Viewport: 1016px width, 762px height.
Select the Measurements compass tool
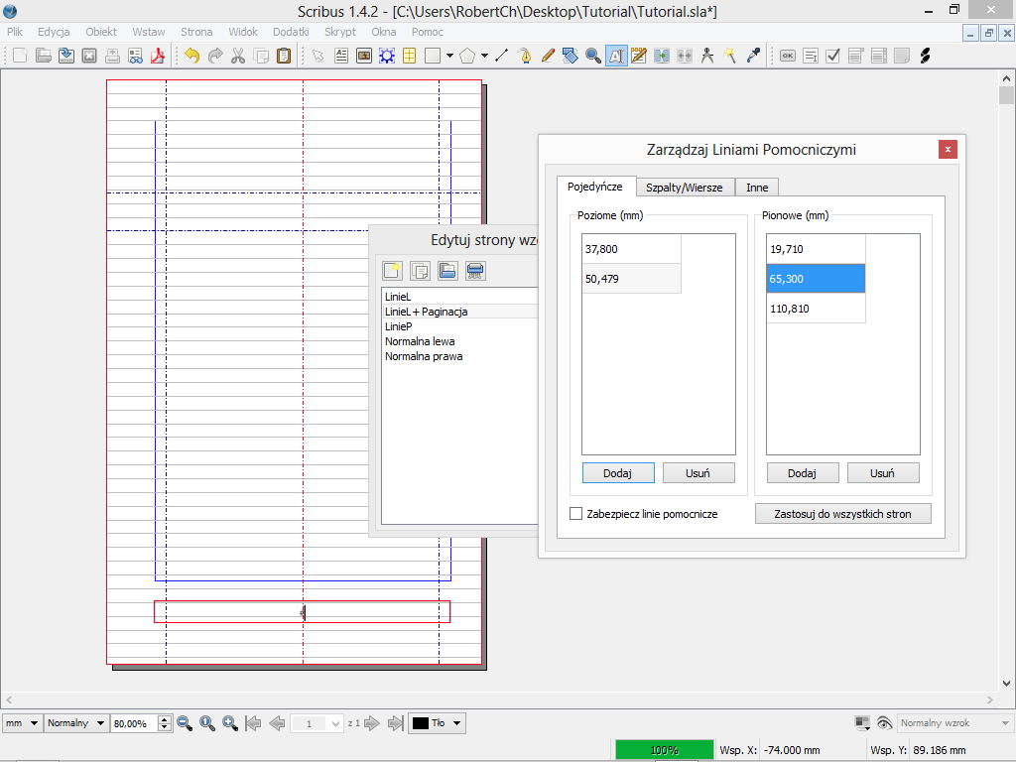click(707, 56)
